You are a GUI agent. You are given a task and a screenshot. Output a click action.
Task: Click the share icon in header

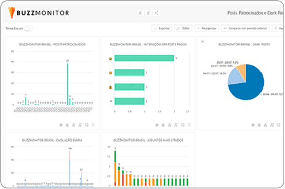coord(156,13)
